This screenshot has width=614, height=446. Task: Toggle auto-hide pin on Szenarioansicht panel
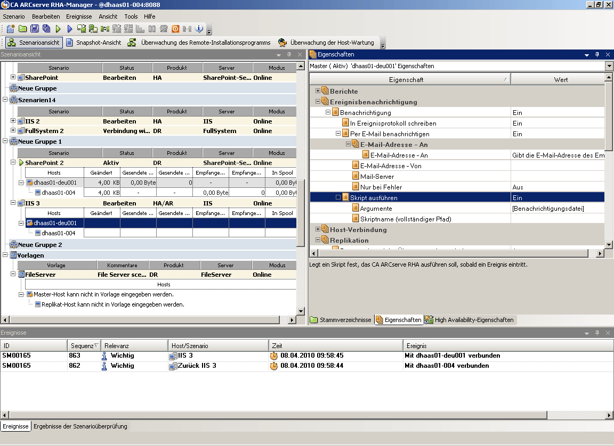click(x=289, y=55)
